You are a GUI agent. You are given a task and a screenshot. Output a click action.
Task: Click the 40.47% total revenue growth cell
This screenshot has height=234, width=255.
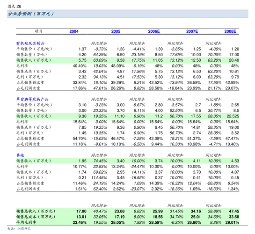tap(100, 211)
